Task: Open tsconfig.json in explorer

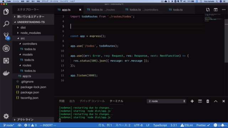Action: coord(33,98)
